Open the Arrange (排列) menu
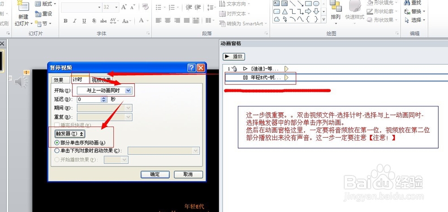The image size is (448, 212). (x=336, y=13)
